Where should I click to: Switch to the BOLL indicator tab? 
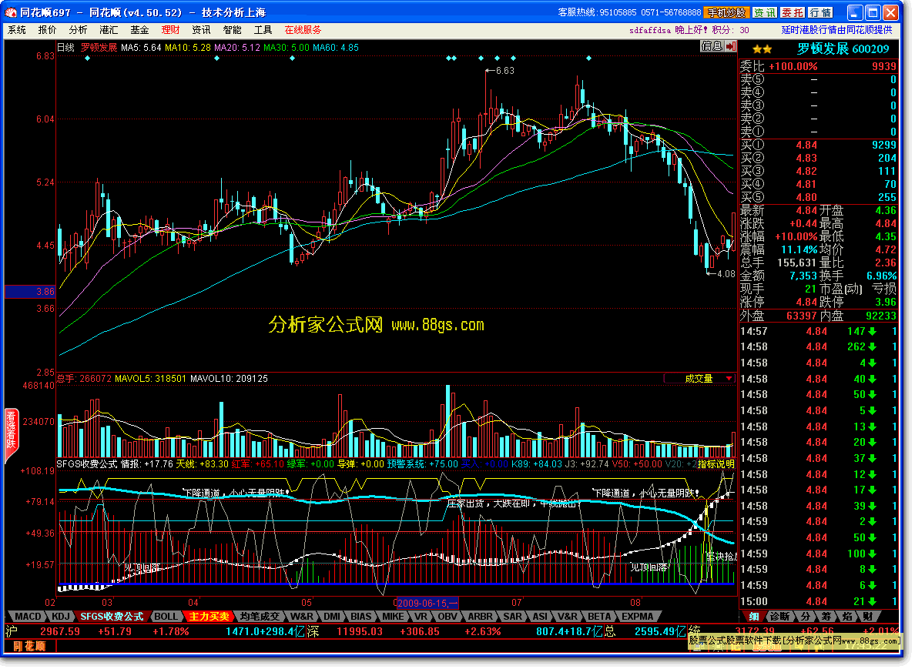tap(166, 617)
